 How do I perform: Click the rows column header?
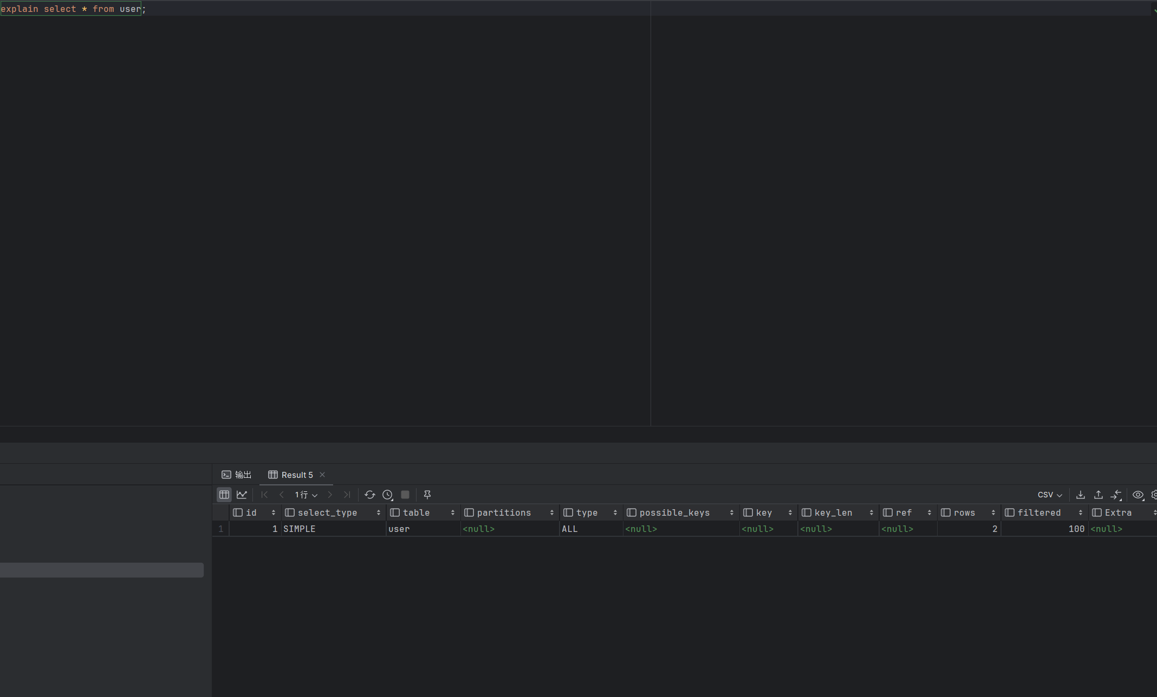pyautogui.click(x=964, y=512)
